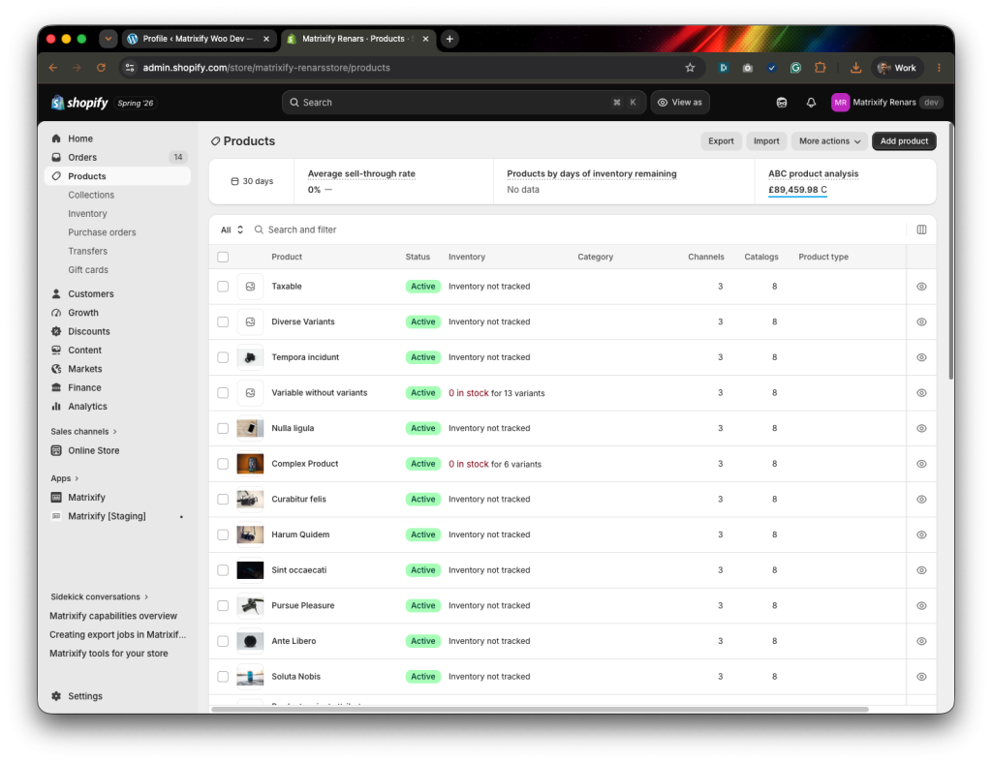Reload the page using the browser refresh icon
The width and height of the screenshot is (992, 763).
click(101, 68)
